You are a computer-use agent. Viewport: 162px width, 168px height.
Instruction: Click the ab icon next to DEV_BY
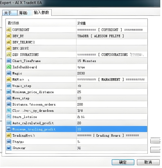click(9, 36)
